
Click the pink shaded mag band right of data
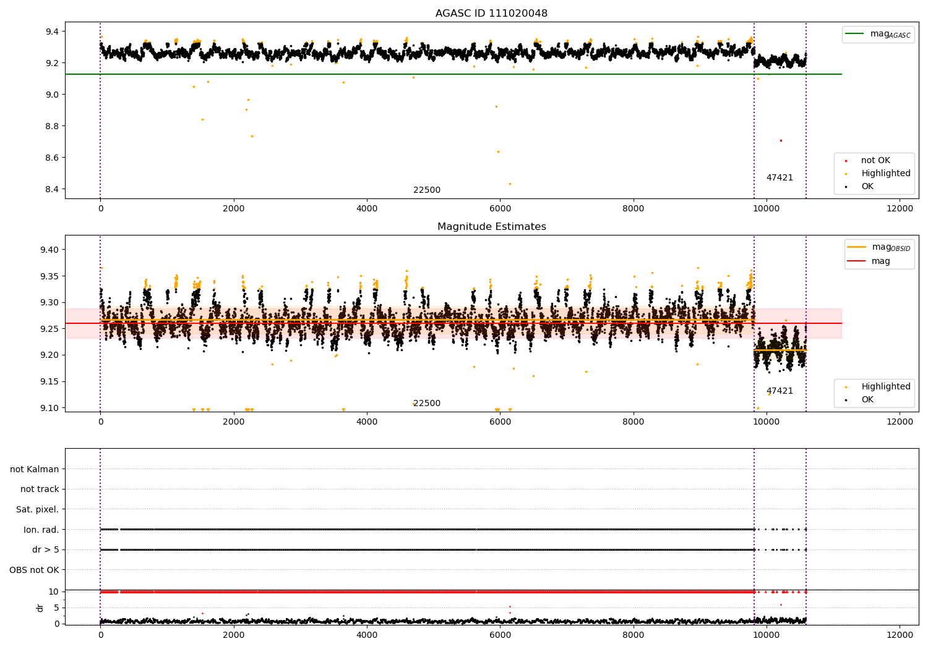[823, 323]
